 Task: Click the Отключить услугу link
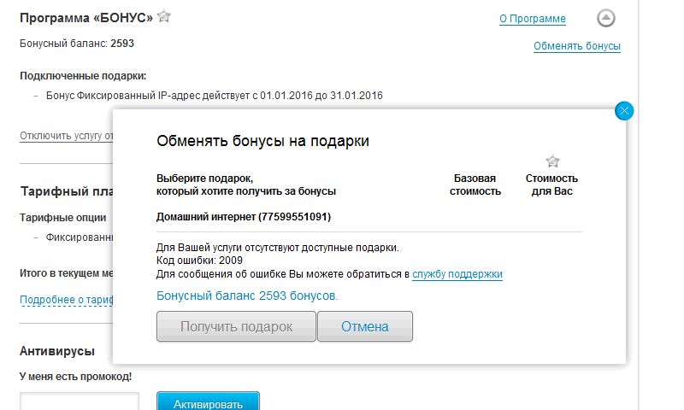66,136
